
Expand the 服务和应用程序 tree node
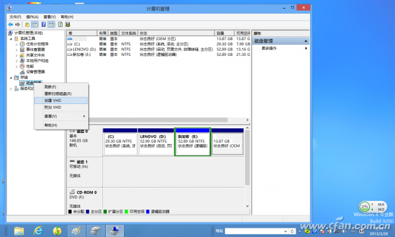(11, 89)
